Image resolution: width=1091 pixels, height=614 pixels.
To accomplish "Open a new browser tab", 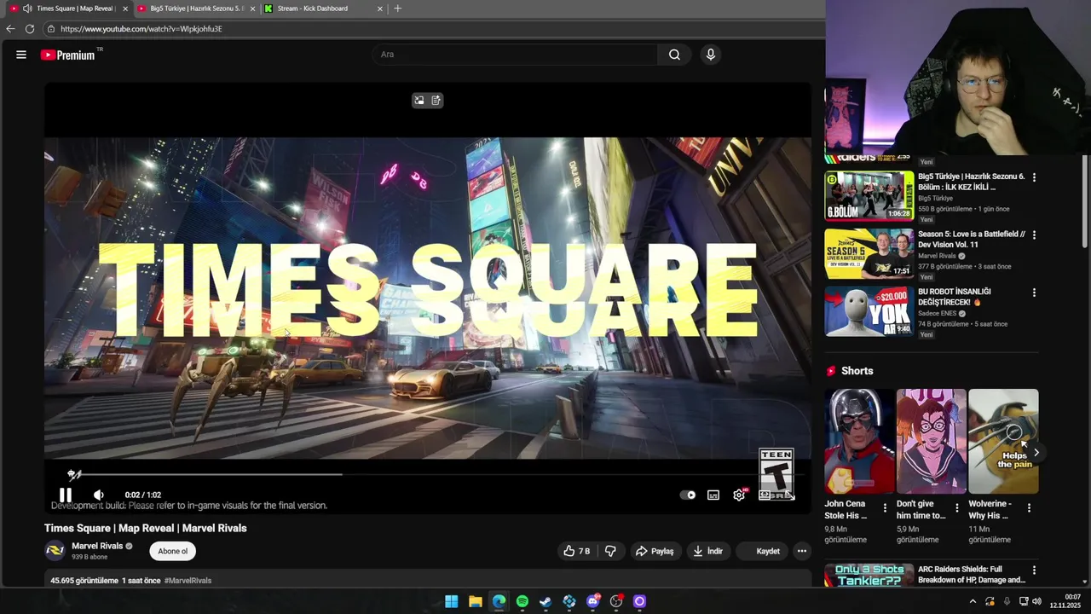I will [x=397, y=9].
